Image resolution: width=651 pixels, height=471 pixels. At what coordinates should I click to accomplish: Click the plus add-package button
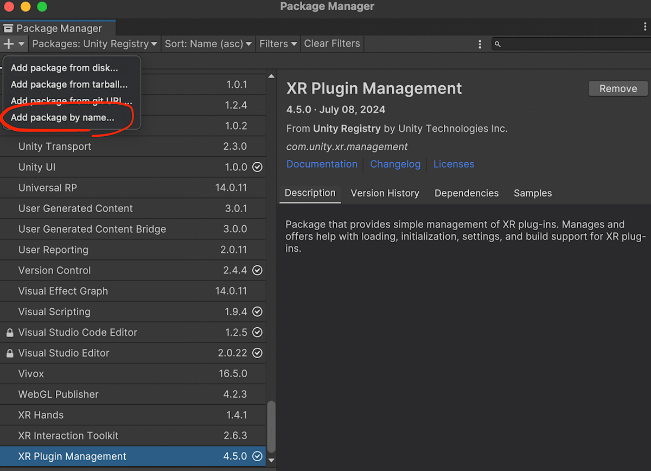(x=14, y=44)
